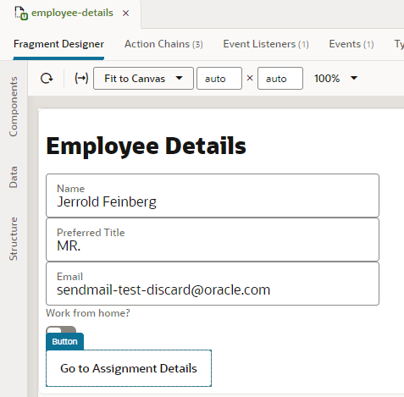Switch to the Action Chains tab
The image size is (404, 397).
pos(163,44)
